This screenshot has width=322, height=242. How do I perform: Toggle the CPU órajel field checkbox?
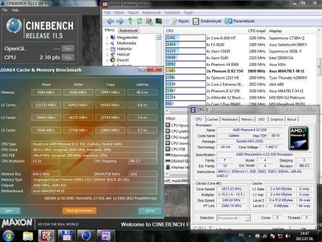coord(167,137)
